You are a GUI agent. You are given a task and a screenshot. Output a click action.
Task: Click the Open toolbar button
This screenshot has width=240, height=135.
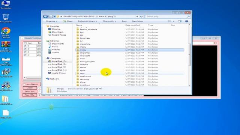click(68, 21)
